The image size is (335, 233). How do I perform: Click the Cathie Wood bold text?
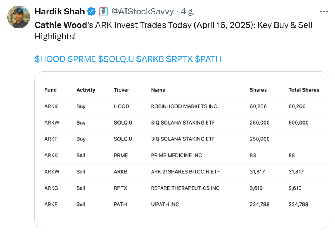[61, 25]
